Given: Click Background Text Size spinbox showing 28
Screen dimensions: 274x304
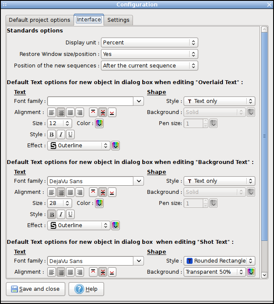Looking at the screenshot, I should [60, 203].
